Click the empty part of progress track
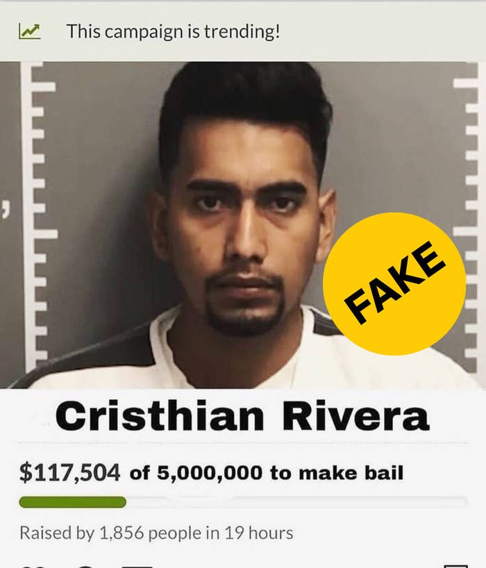Image resolution: width=486 pixels, height=568 pixels. [x=297, y=502]
